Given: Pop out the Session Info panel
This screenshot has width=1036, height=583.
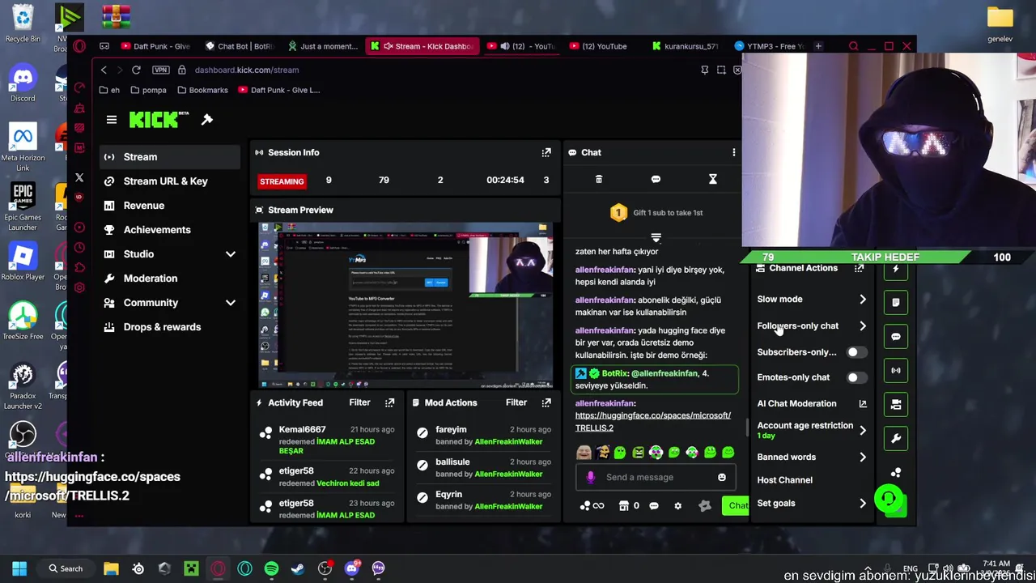Looking at the screenshot, I should click(x=546, y=152).
